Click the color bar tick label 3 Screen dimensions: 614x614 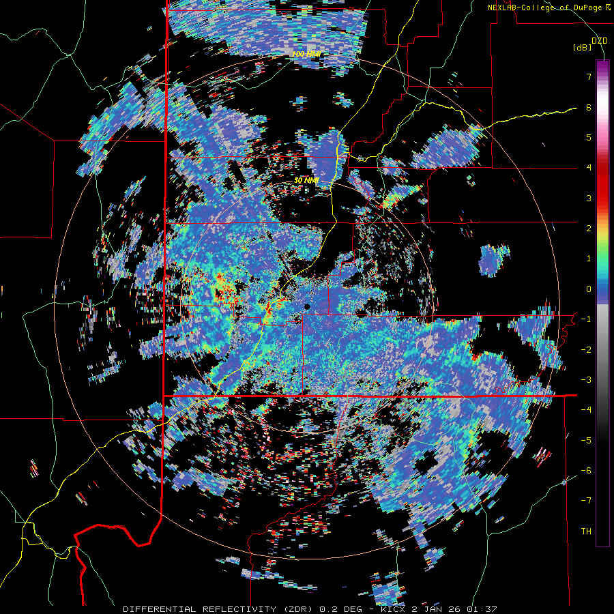click(589, 198)
